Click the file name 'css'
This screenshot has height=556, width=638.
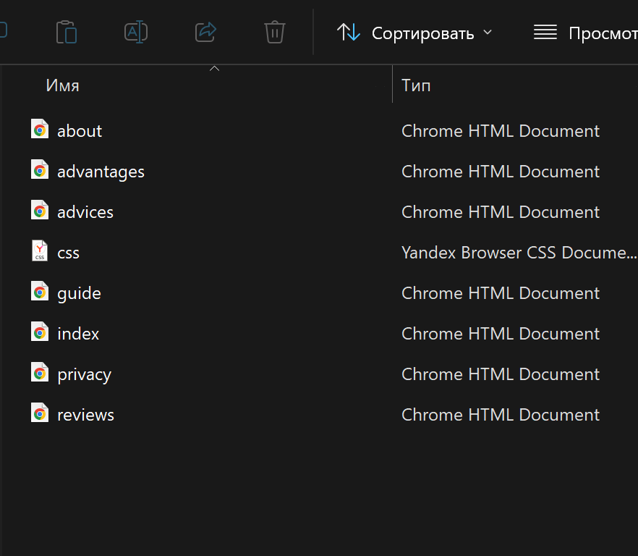tap(68, 253)
